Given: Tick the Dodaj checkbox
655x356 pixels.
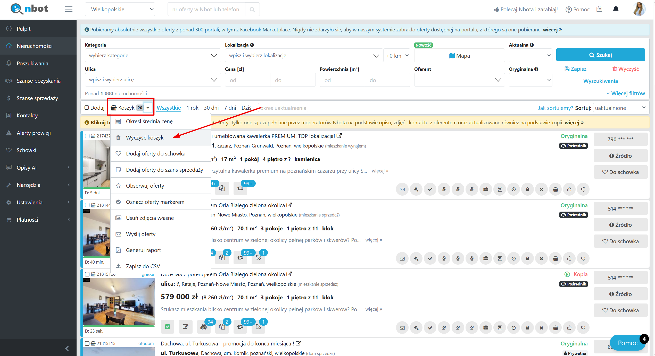Looking at the screenshot, I should 87,108.
